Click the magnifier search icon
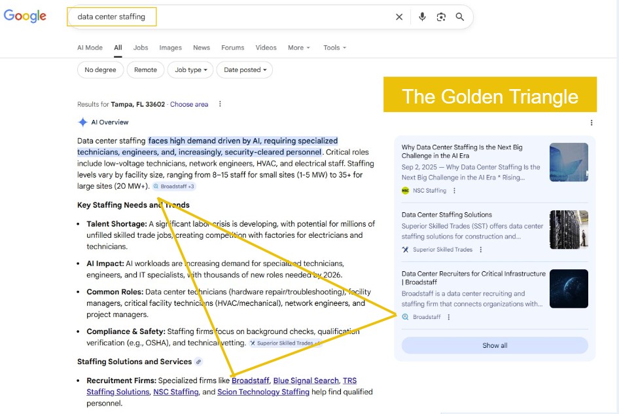The height and width of the screenshot is (414, 619). click(460, 17)
